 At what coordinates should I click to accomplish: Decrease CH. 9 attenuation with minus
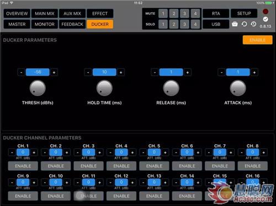12,182
